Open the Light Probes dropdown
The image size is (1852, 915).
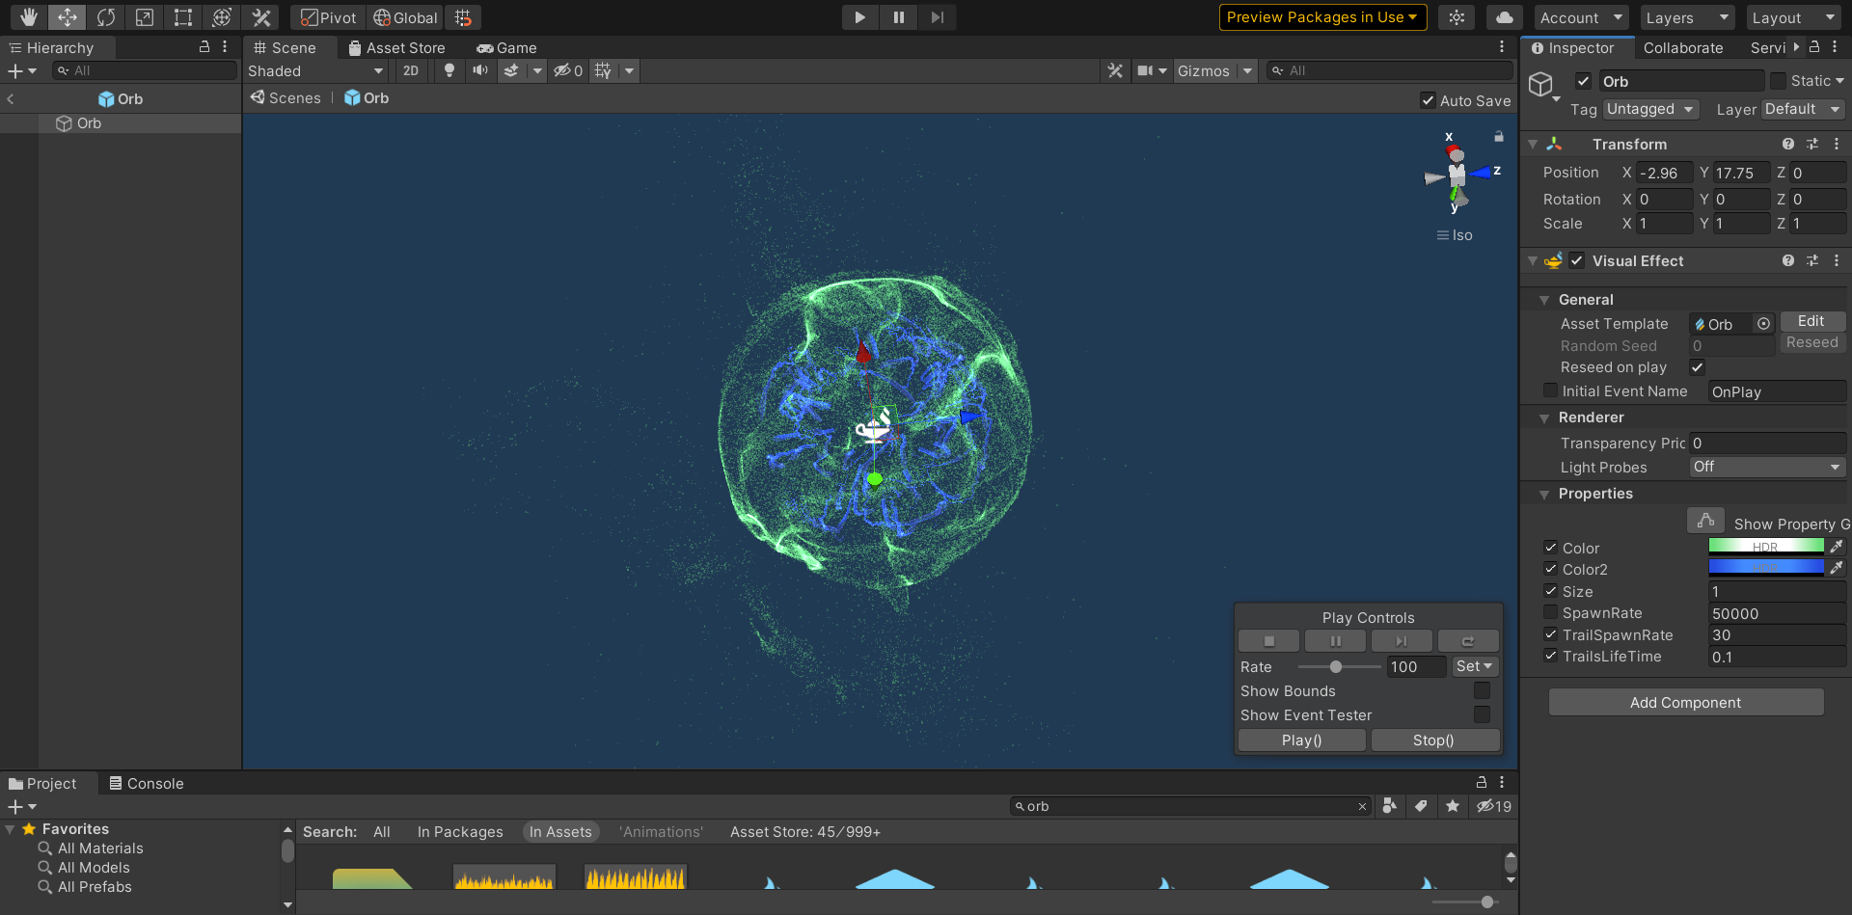pos(1766,467)
